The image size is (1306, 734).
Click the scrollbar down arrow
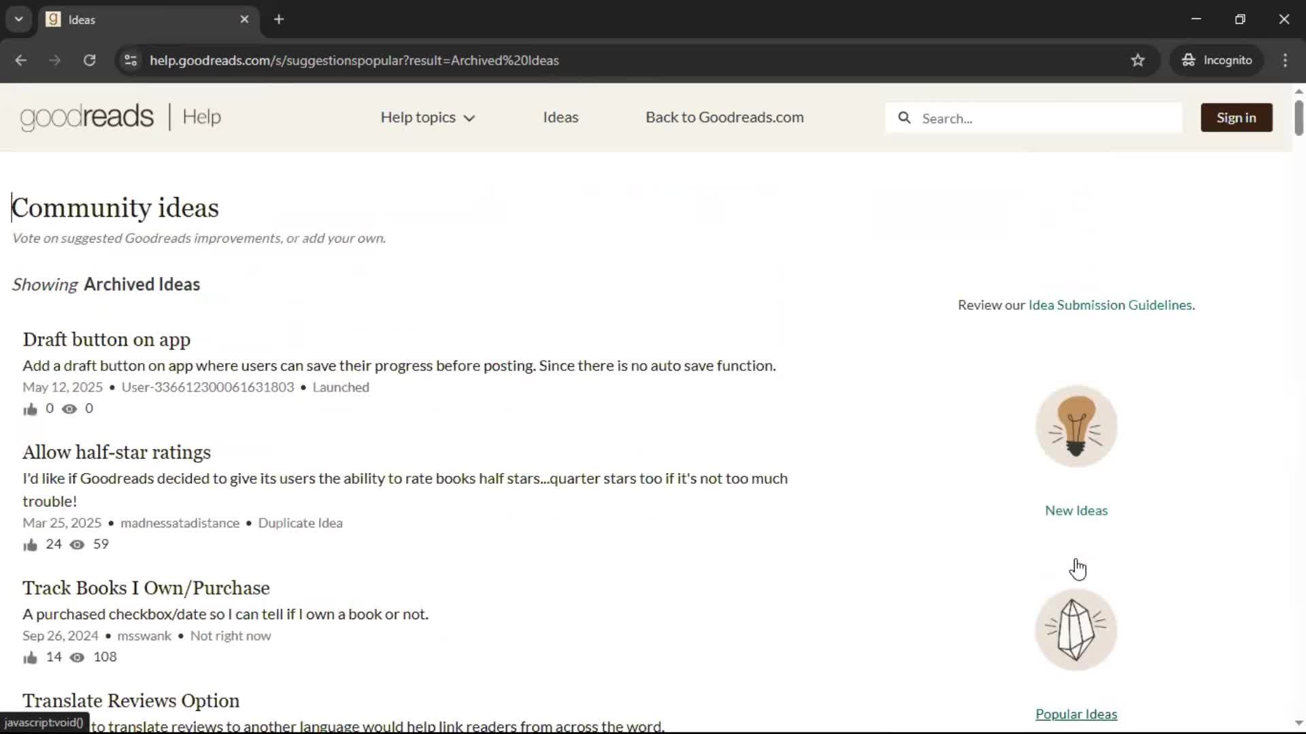pos(1299,723)
